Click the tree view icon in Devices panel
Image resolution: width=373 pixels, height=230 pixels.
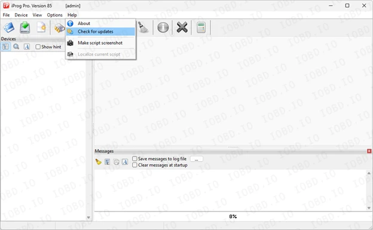click(5, 47)
